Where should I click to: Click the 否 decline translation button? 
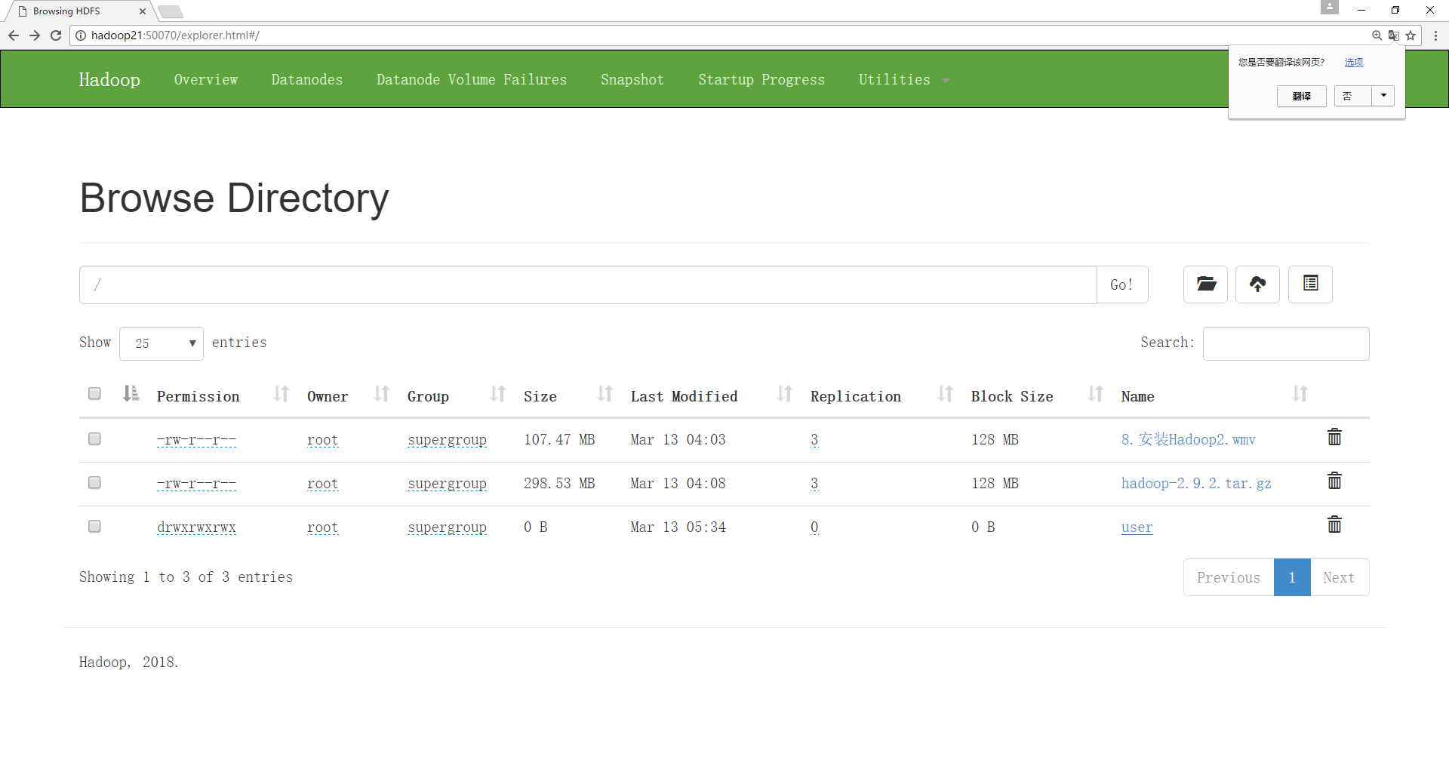pyautogui.click(x=1353, y=96)
